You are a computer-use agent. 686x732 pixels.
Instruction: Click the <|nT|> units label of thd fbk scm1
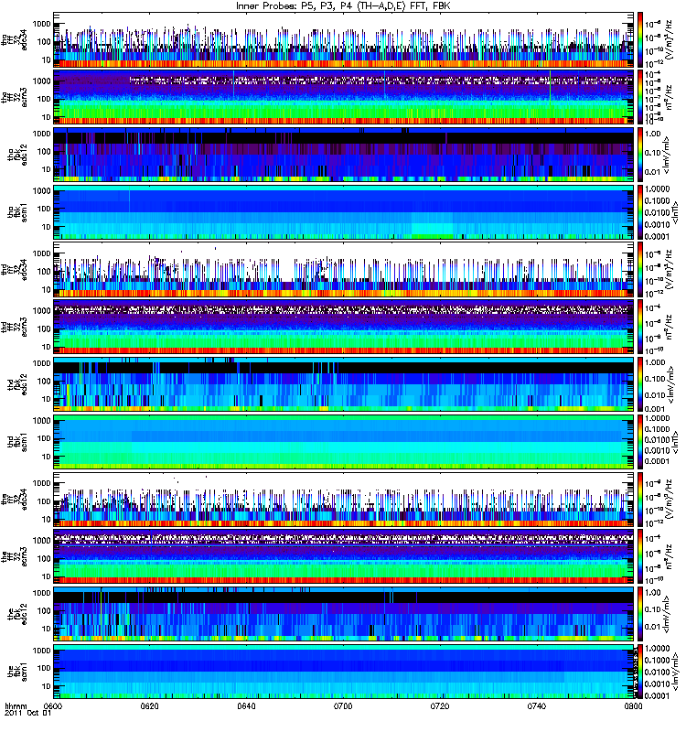pos(675,442)
